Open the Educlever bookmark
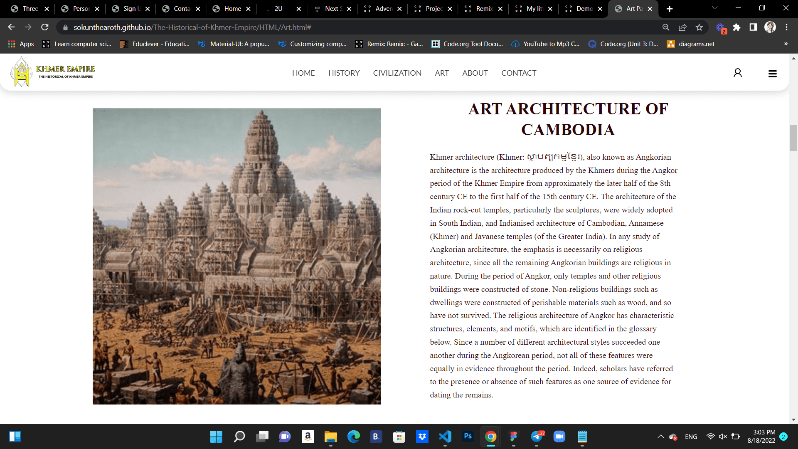798x449 pixels. coord(155,44)
